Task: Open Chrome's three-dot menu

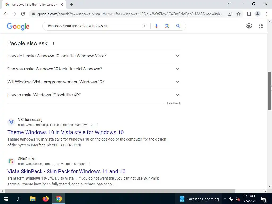Action: point(266,14)
